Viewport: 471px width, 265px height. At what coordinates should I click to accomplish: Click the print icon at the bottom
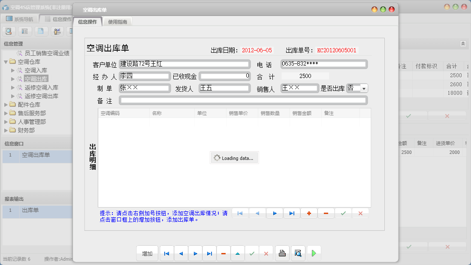pyautogui.click(x=282, y=253)
